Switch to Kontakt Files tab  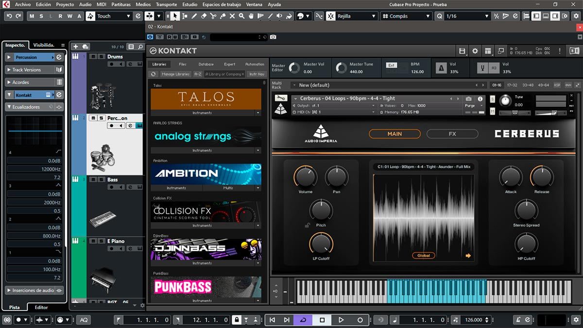(x=182, y=64)
